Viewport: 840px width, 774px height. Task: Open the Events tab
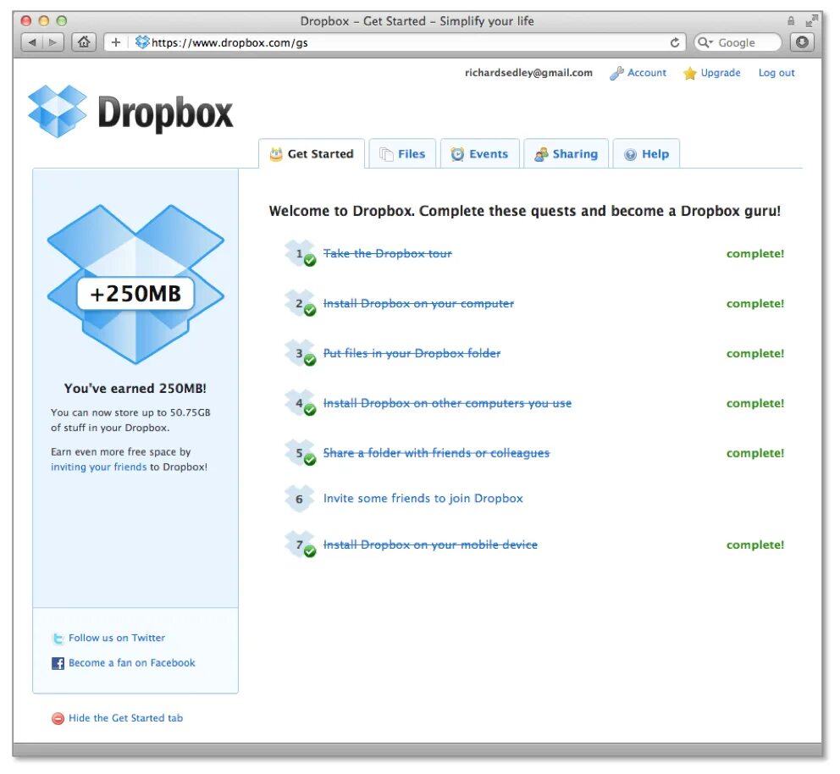[480, 154]
